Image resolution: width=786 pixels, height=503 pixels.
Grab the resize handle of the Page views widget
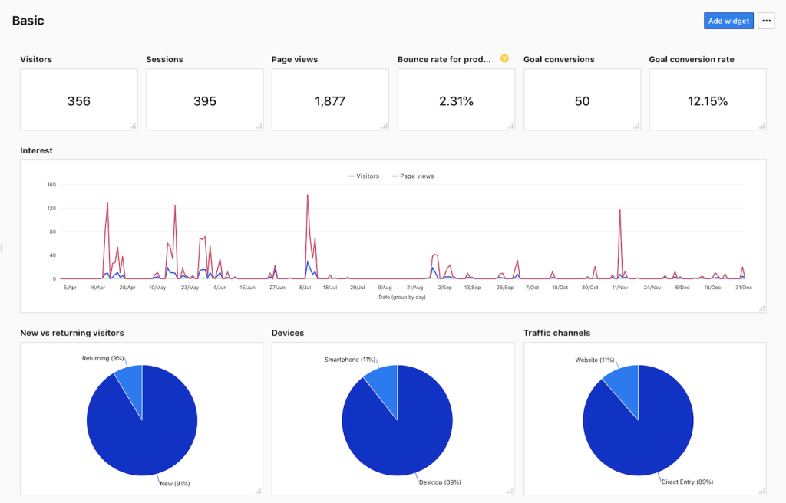[x=385, y=127]
